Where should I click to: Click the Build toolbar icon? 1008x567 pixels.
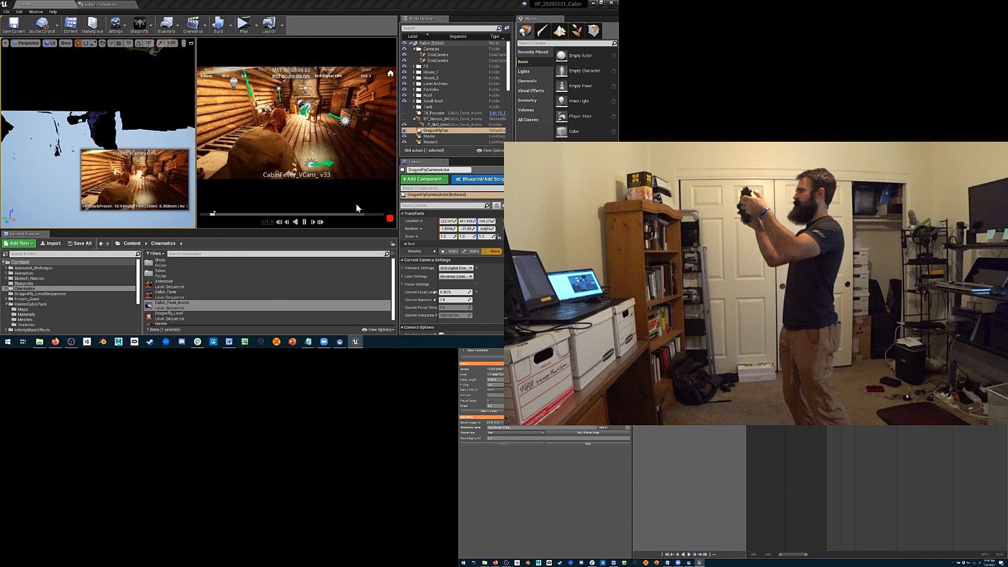218,24
